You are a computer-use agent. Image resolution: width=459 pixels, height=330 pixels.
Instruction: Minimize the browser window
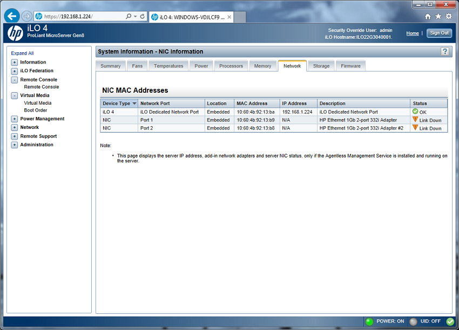point(418,4)
